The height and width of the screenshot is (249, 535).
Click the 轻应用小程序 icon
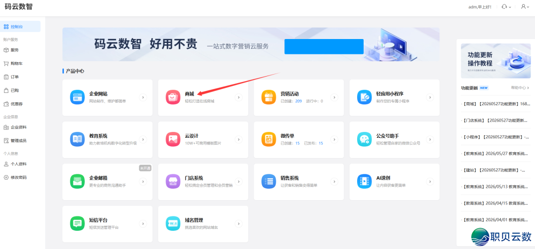(364, 97)
